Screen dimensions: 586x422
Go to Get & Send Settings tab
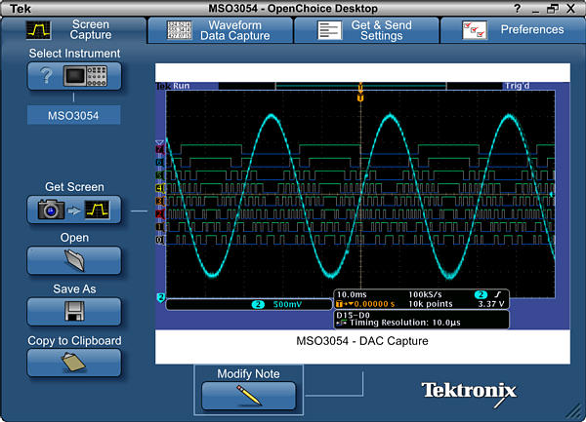(366, 30)
